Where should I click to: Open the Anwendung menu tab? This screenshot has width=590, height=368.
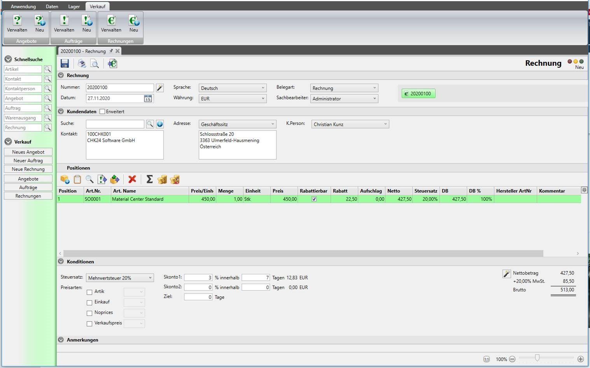point(23,6)
